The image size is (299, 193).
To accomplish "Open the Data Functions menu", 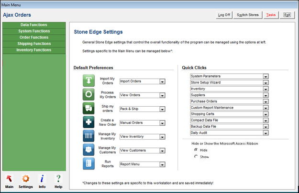I will pos(34,25).
